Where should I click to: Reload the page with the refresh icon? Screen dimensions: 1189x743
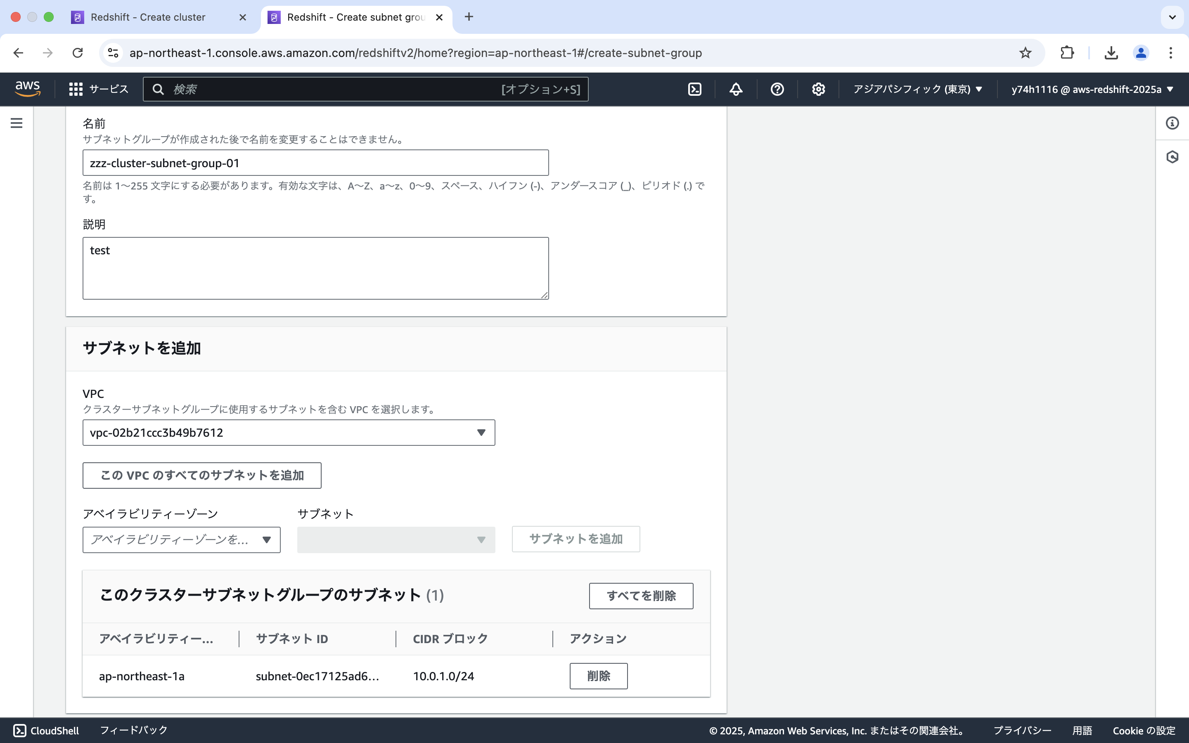click(78, 52)
